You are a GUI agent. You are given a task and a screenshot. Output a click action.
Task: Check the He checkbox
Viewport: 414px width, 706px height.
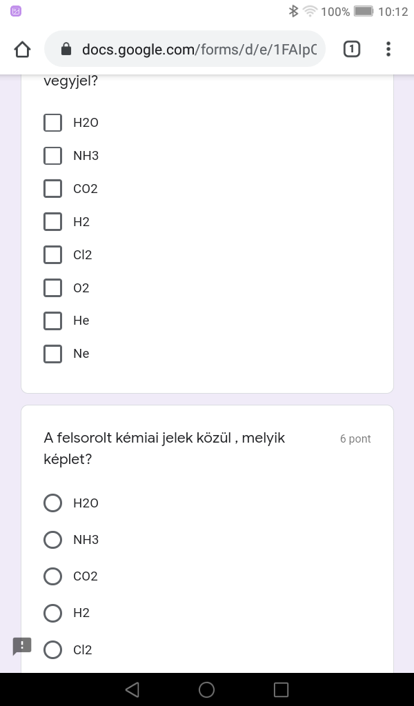[53, 321]
